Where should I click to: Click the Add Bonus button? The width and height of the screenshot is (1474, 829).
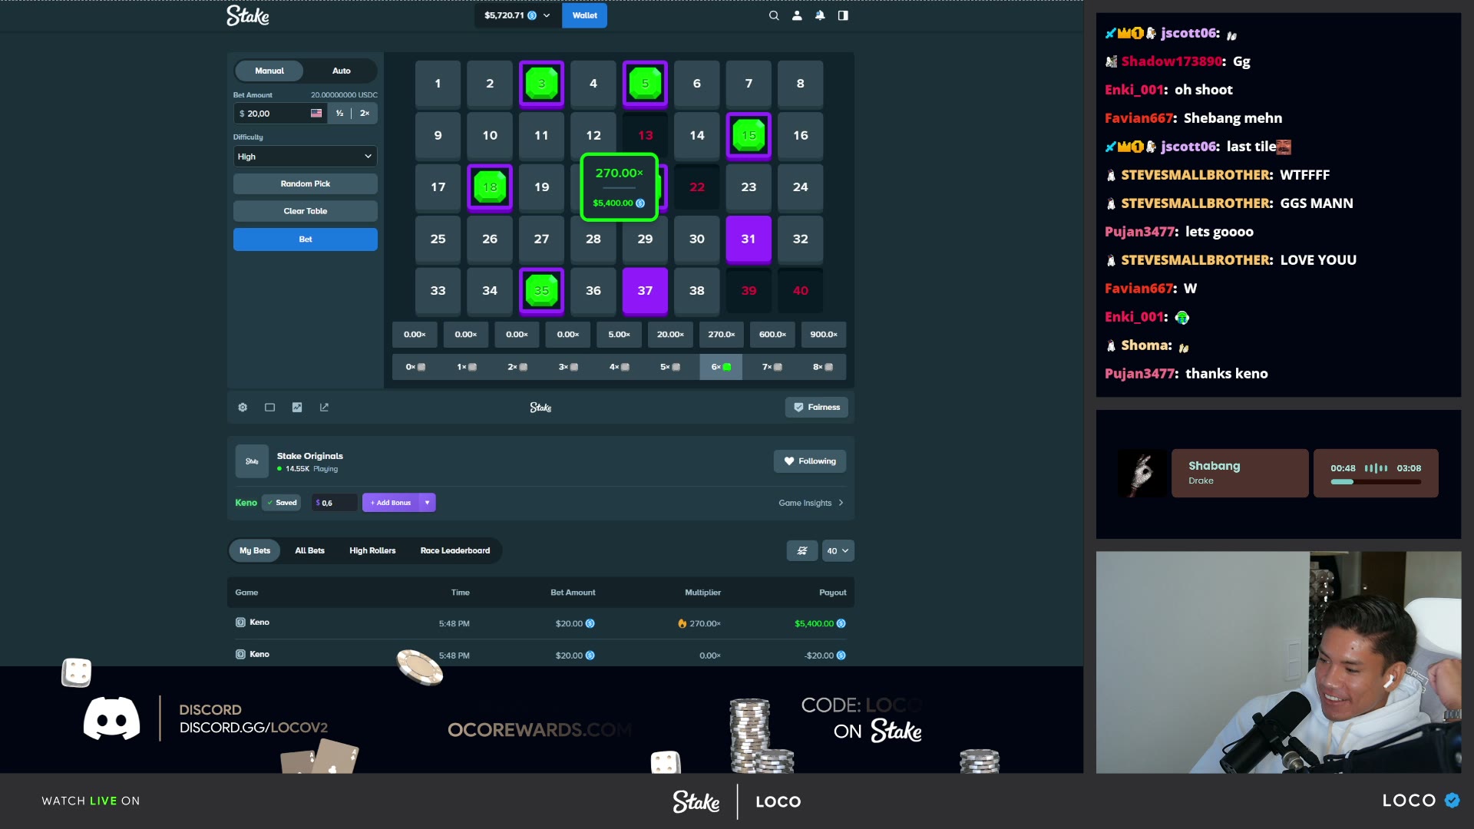(392, 503)
